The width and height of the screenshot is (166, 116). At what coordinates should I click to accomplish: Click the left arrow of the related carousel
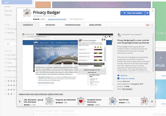pos(20,101)
